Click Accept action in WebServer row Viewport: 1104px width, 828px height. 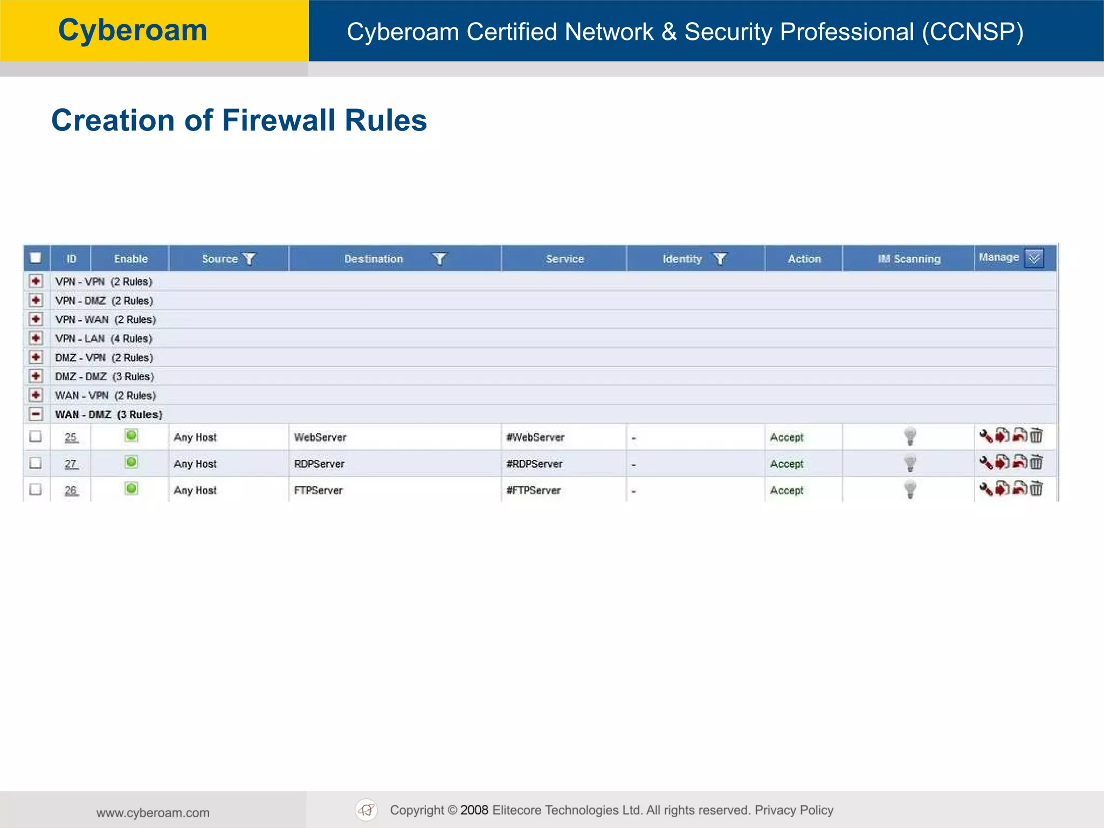coord(786,437)
